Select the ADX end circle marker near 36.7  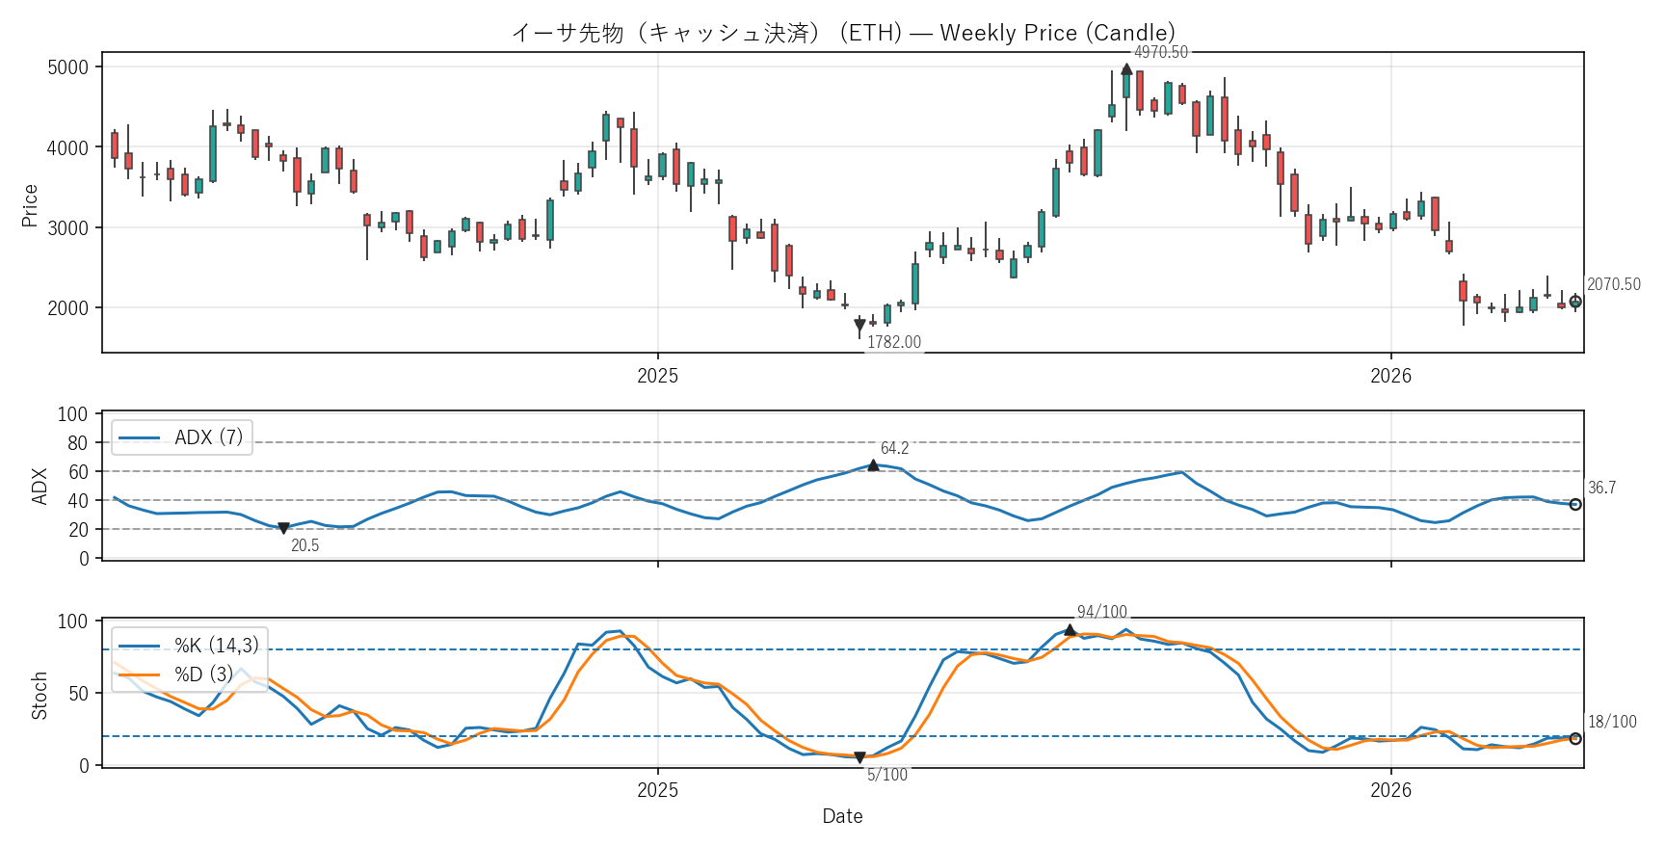[x=1575, y=505]
